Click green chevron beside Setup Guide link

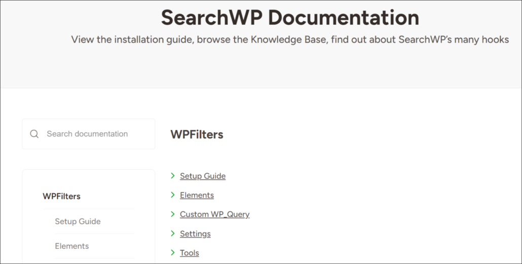tap(173, 175)
